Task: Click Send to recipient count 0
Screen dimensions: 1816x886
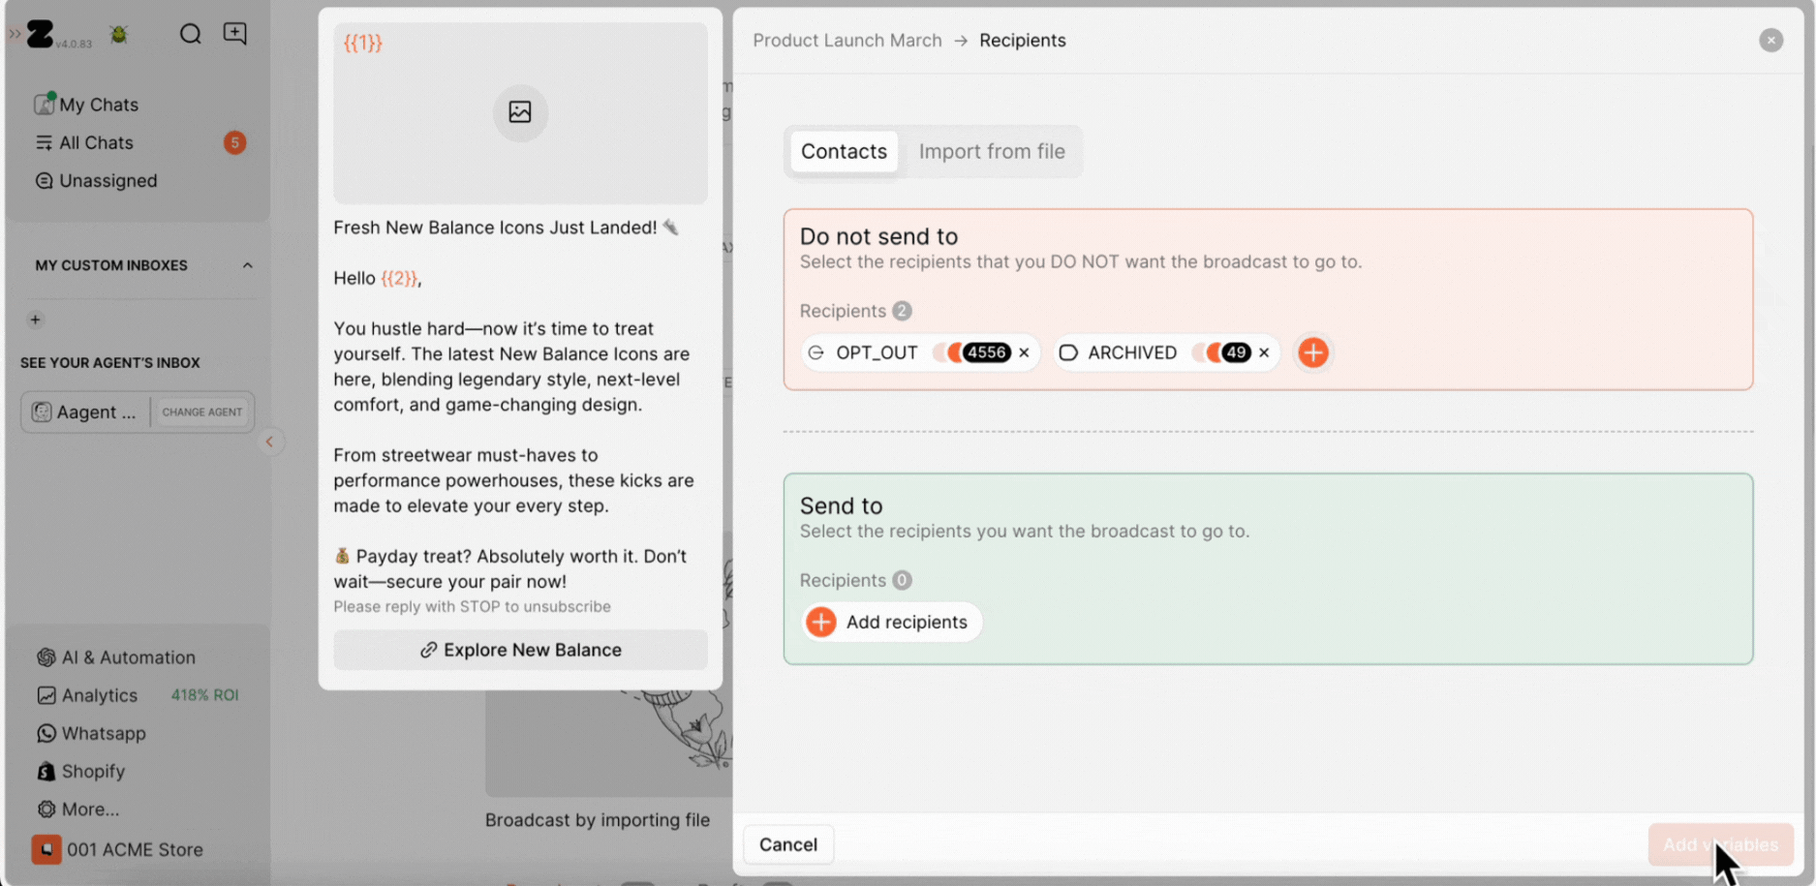Action: tap(902, 580)
